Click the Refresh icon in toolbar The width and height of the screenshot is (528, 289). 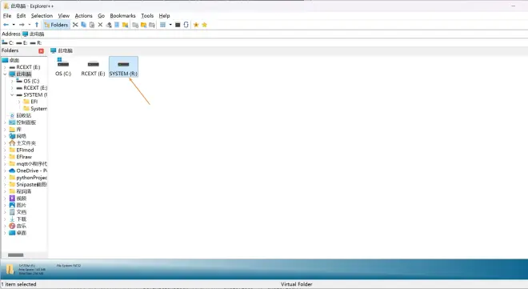(x=186, y=25)
